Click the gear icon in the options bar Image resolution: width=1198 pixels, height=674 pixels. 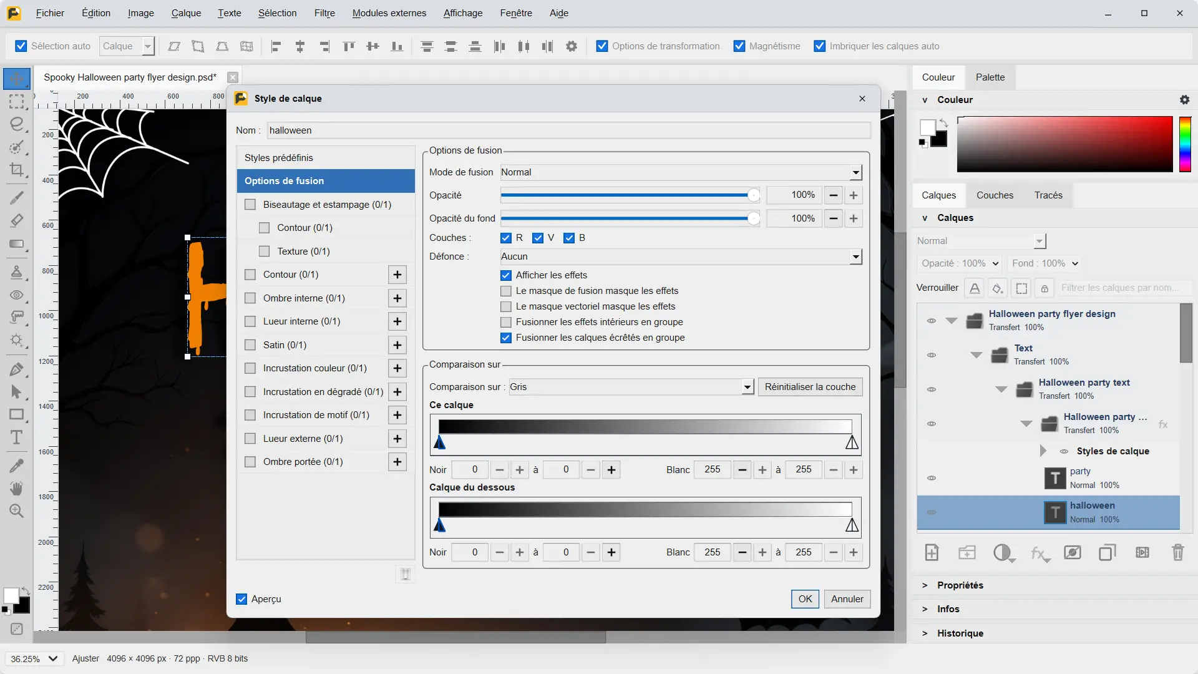572,46
